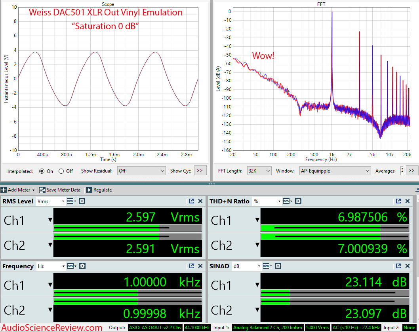419x332 pixels.
Task: Expand RMS Level Ch1 channel arrow
Action: coord(50,220)
